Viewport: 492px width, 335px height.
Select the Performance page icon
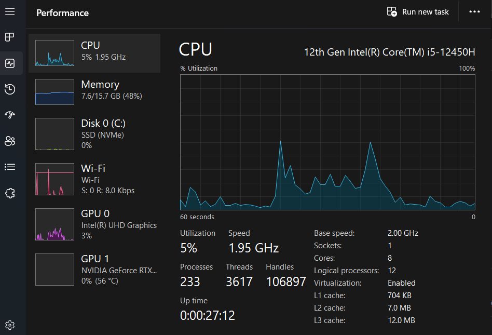tap(10, 63)
